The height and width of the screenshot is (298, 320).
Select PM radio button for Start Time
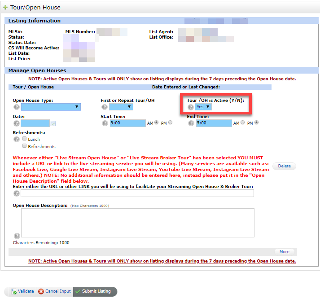tap(170, 123)
